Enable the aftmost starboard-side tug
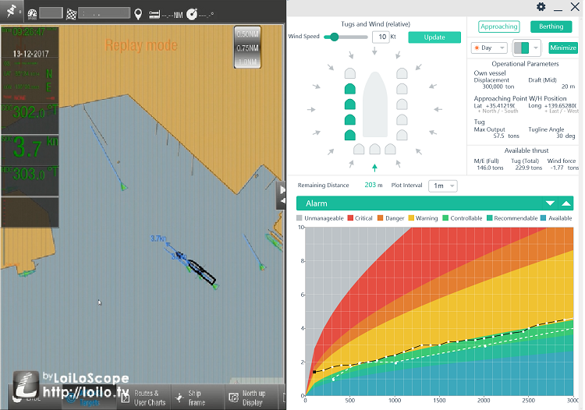This screenshot has width=585, height=410. click(x=402, y=135)
